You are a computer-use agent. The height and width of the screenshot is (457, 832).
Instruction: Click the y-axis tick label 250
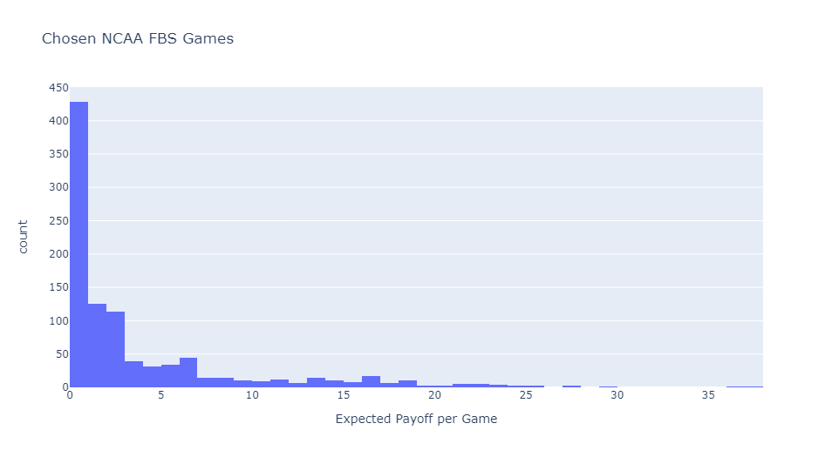(x=58, y=221)
